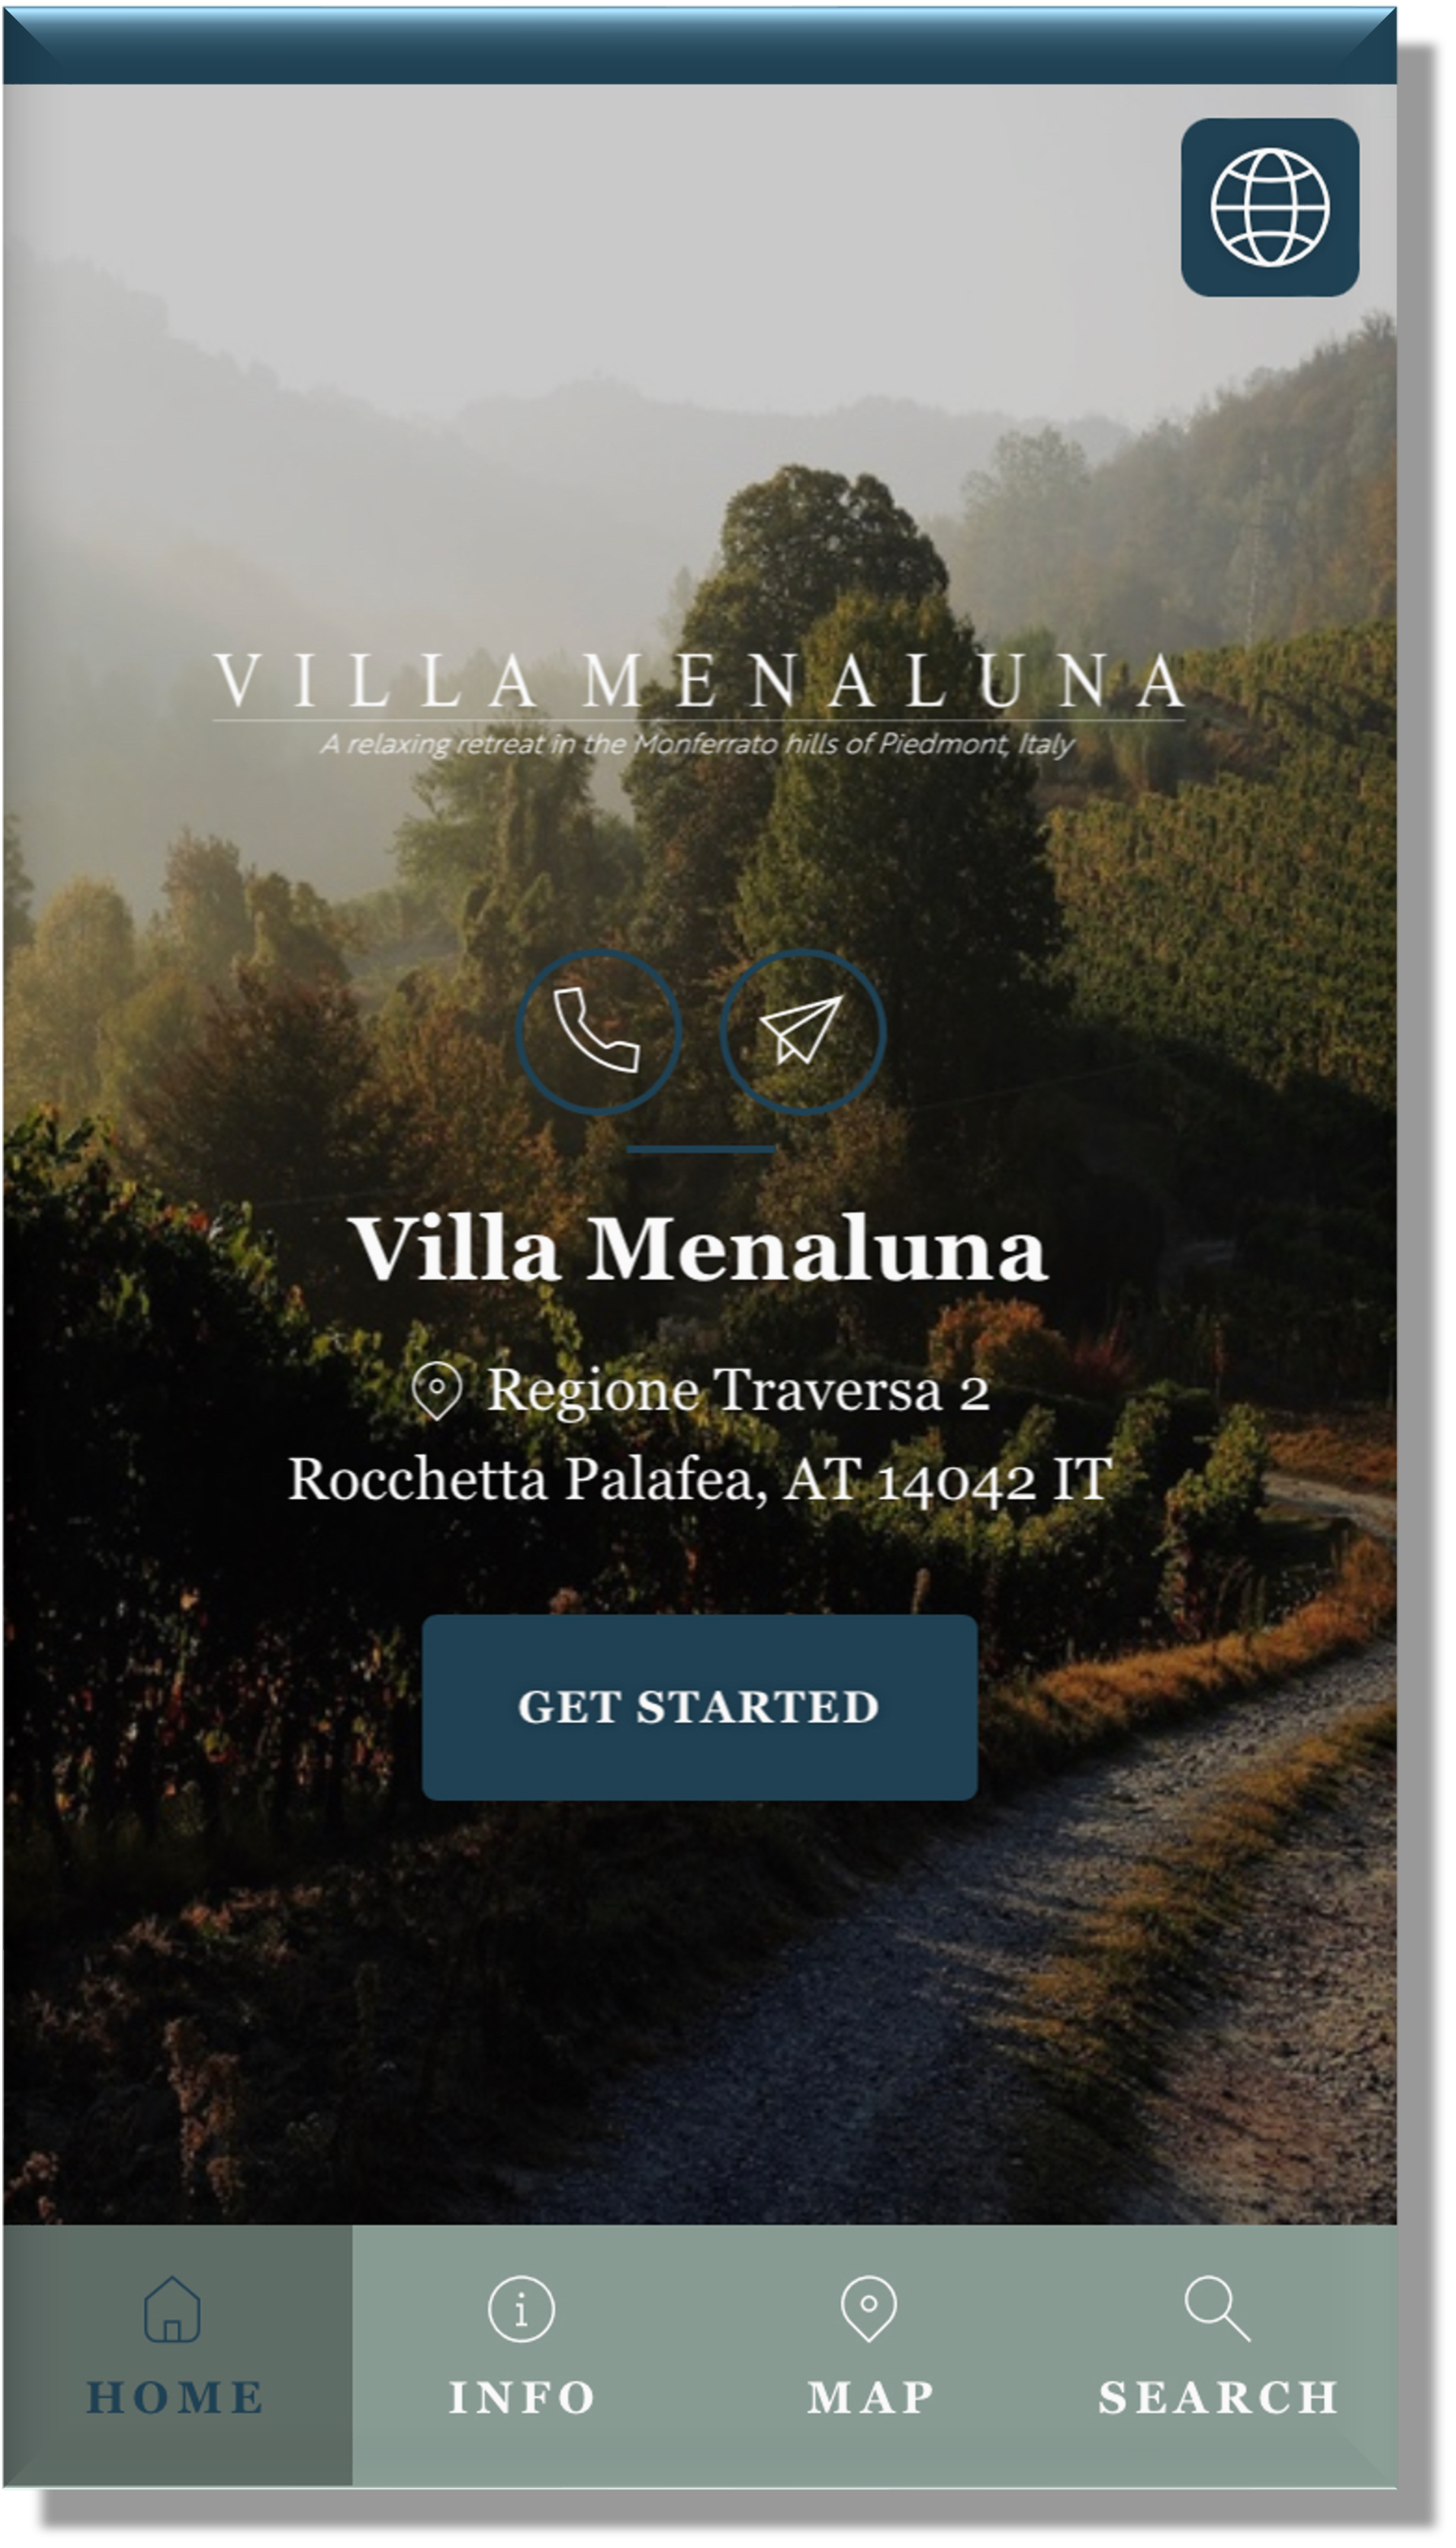Image resolution: width=1456 pixels, height=2548 pixels.
Task: Switch to the INFO tab label
Action: (522, 2398)
